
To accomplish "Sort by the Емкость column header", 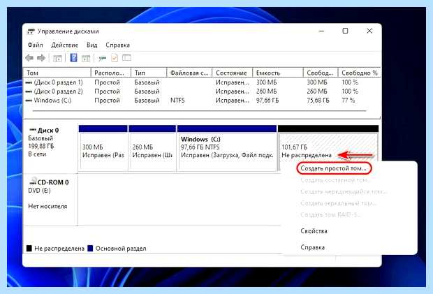I will [x=277, y=73].
